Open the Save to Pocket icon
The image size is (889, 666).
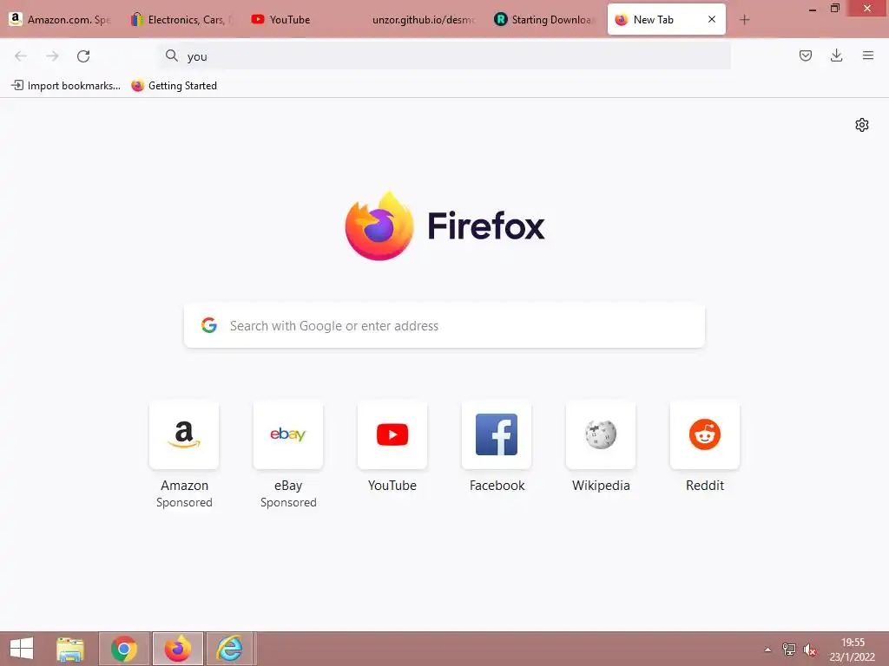click(x=805, y=55)
